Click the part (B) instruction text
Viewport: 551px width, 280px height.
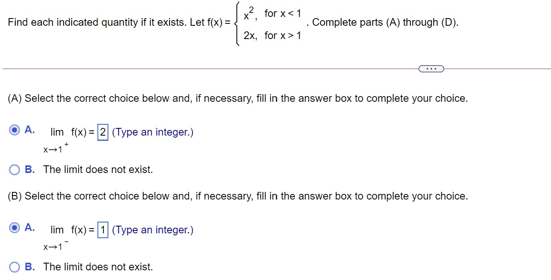[x=238, y=196]
